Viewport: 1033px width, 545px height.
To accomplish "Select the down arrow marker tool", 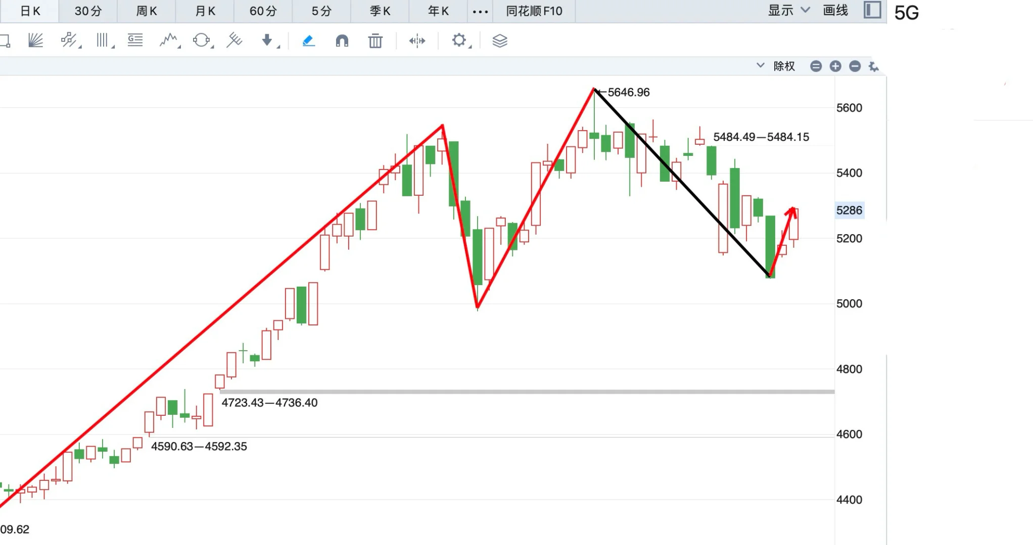I will click(x=268, y=40).
